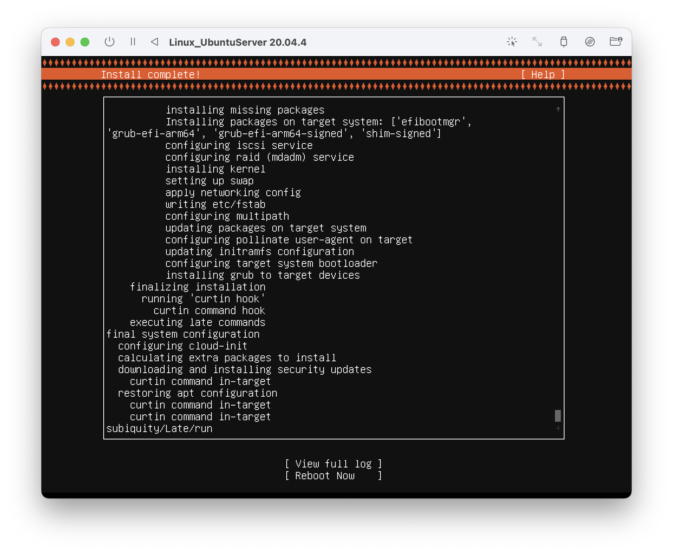
Task: Click the Linux_UbuntuServer 20.04.4 window title
Action: tap(238, 42)
